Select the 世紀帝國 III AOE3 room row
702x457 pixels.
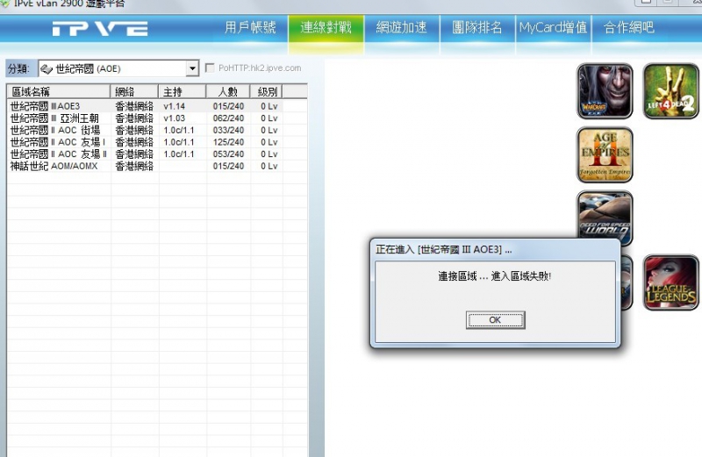tap(157, 106)
